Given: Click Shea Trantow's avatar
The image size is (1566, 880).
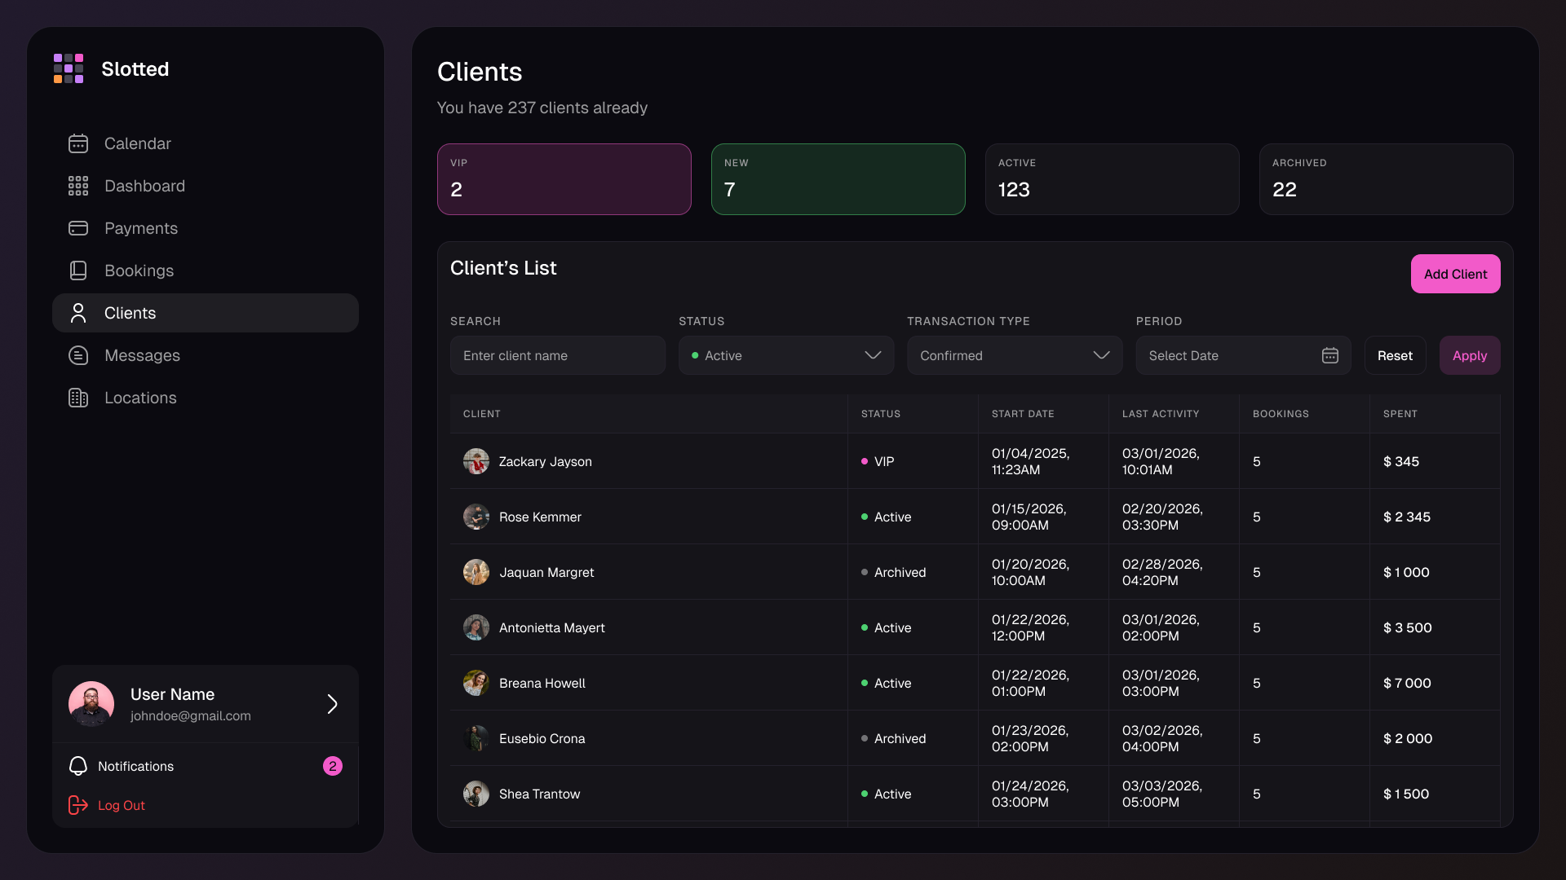Looking at the screenshot, I should click(476, 794).
